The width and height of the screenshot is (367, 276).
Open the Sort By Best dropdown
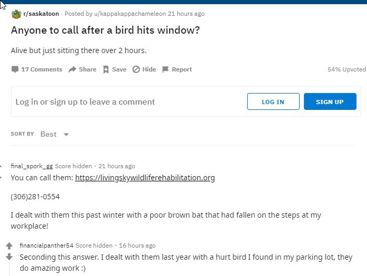(54, 134)
